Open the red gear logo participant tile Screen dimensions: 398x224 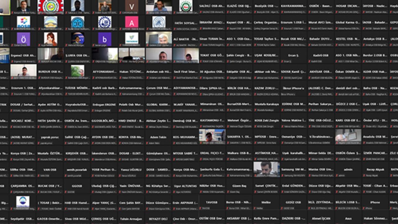click(x=51, y=7)
